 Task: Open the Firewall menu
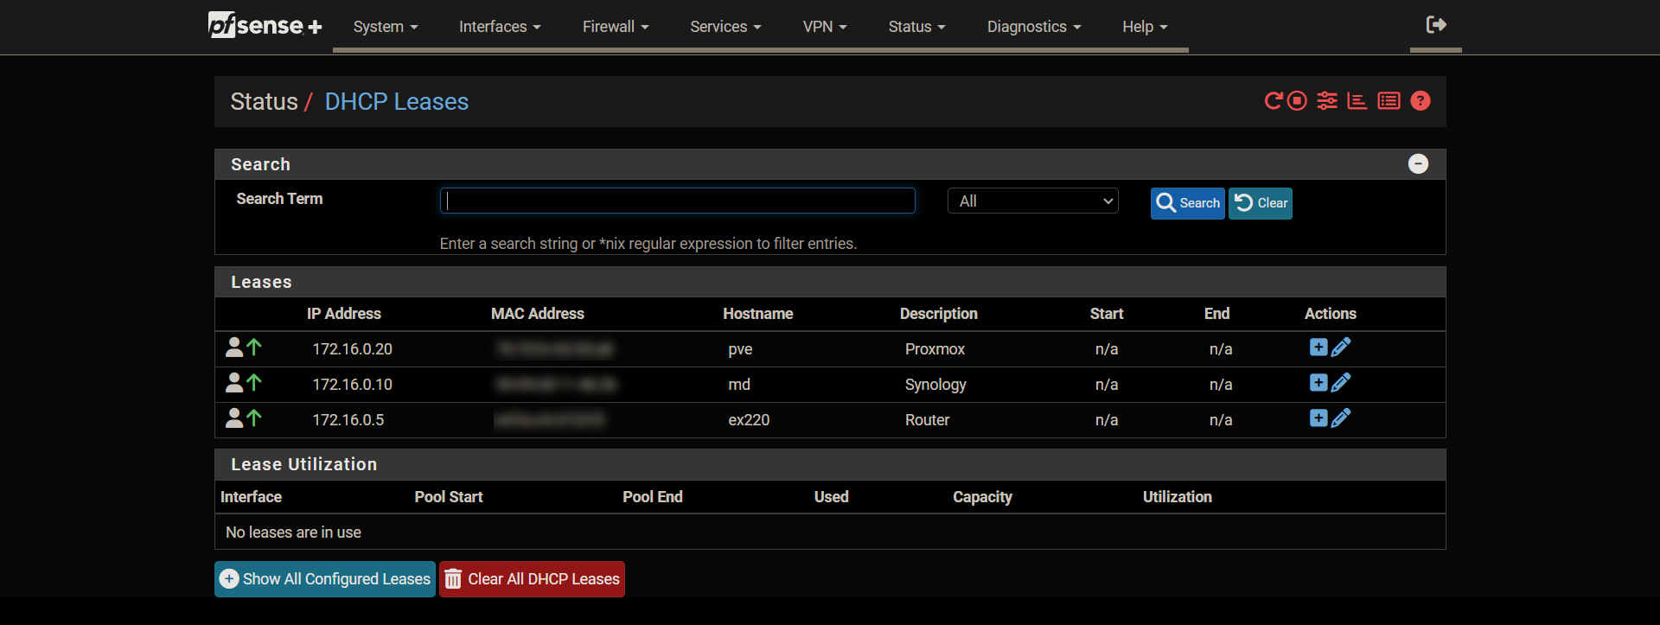[x=616, y=27]
